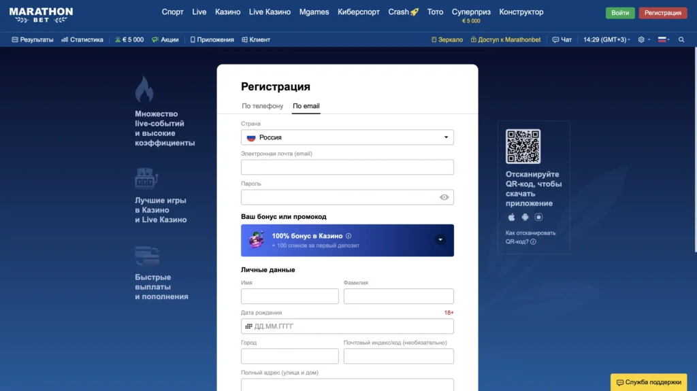
Task: Click Доступ к Marathonbet link
Action: [506, 39]
